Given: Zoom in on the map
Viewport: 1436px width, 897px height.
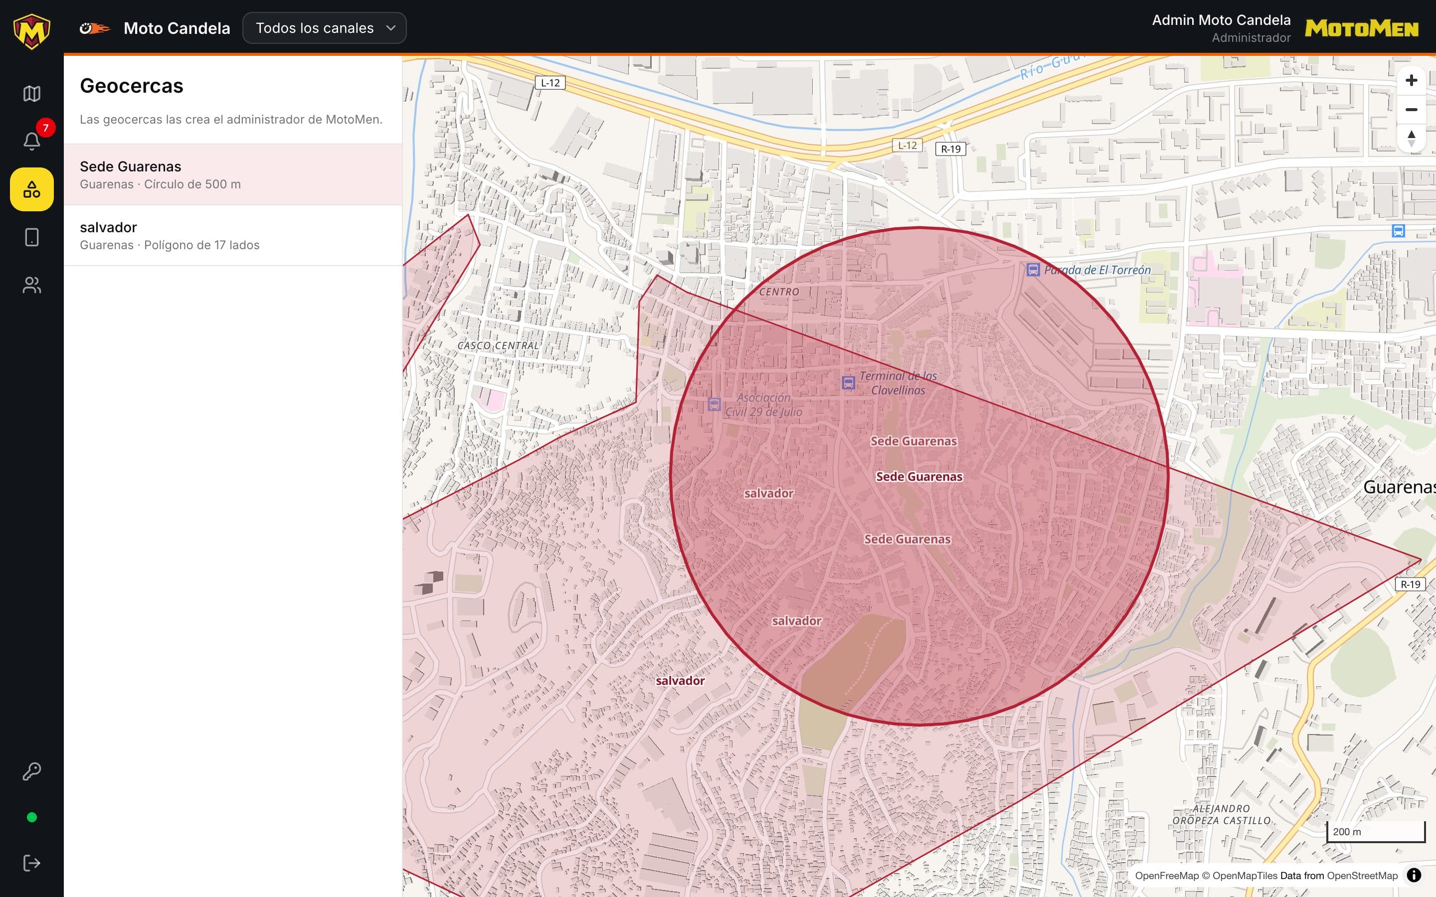Looking at the screenshot, I should click(1411, 81).
